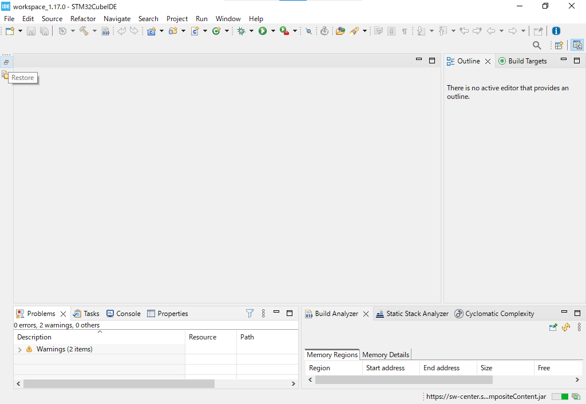Click the magnifier Search icon

click(x=537, y=46)
